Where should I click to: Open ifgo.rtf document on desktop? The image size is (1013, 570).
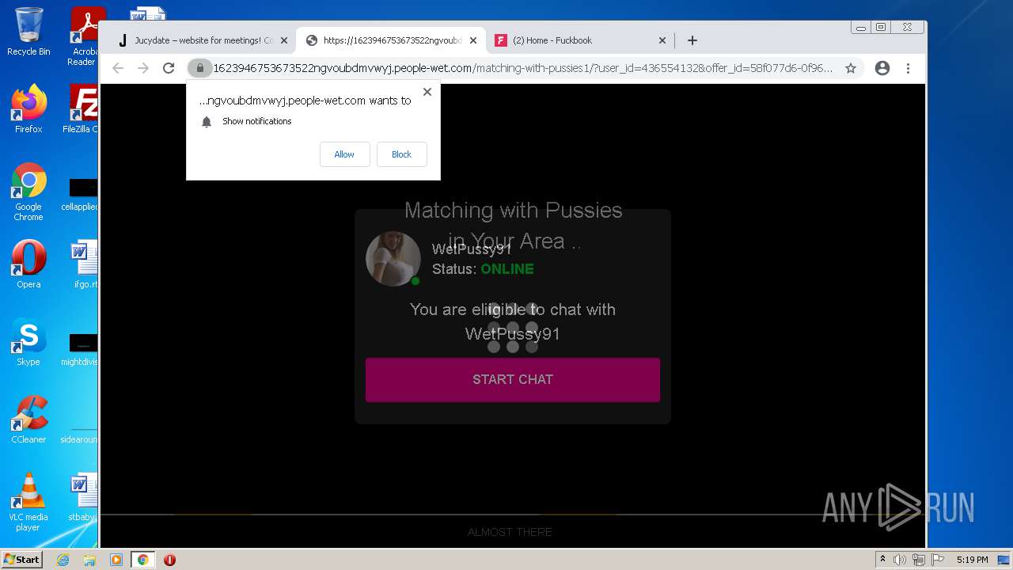(x=84, y=264)
